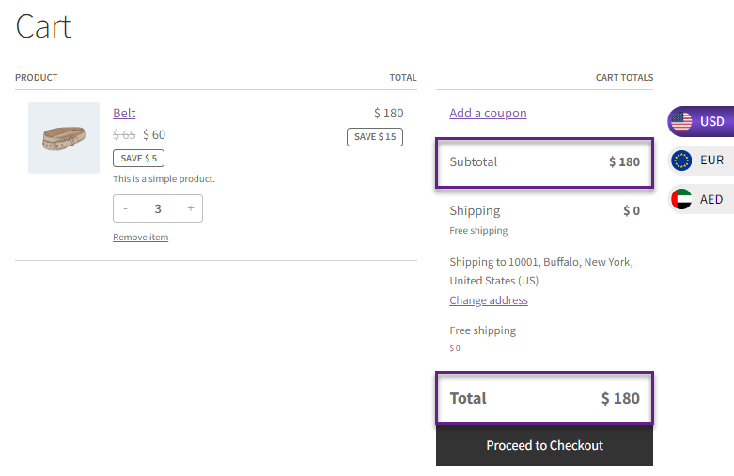Switch currency to USD
This screenshot has width=734, height=476.
point(701,121)
